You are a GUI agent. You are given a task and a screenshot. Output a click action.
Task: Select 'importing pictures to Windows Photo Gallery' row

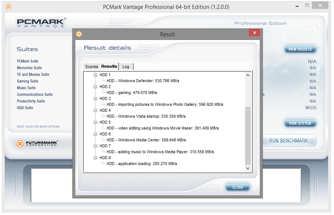click(x=165, y=105)
